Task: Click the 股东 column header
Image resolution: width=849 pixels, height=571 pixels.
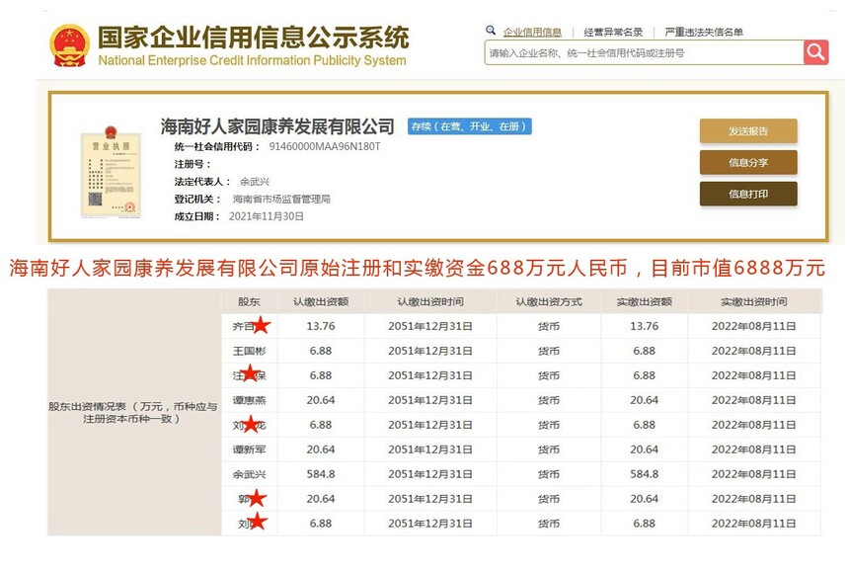Action: point(249,301)
